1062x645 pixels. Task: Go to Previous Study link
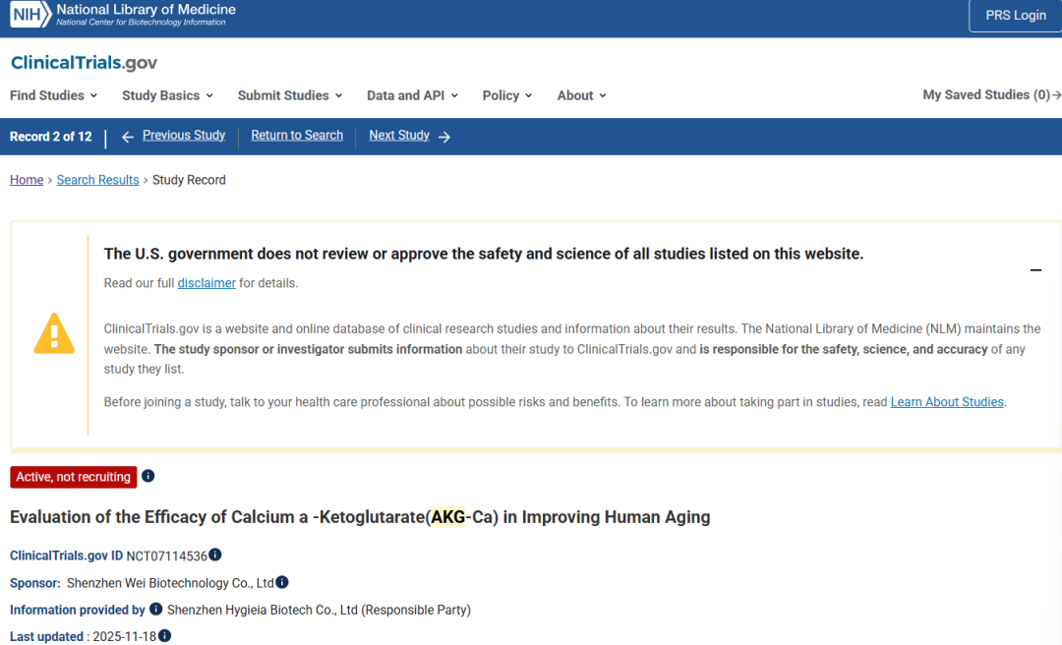pos(184,136)
